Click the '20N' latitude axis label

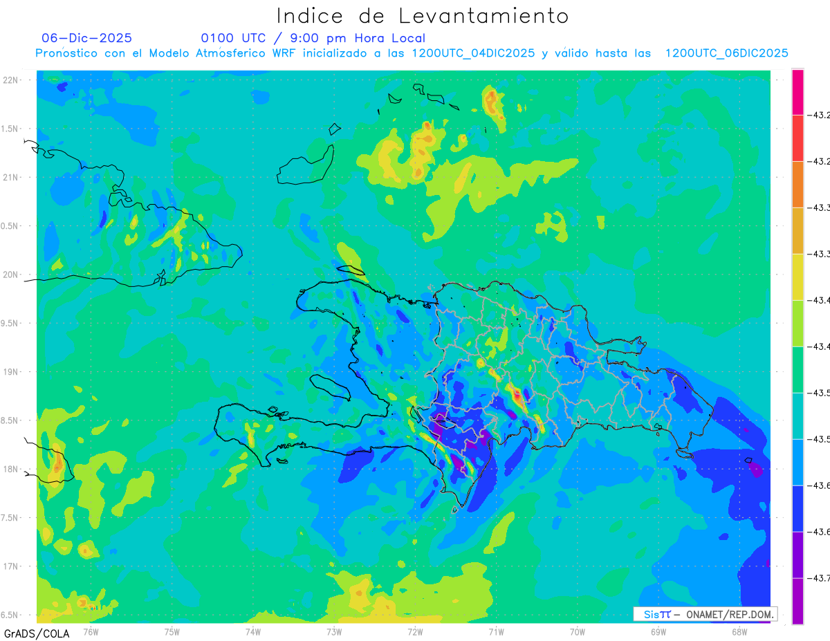tap(11, 275)
